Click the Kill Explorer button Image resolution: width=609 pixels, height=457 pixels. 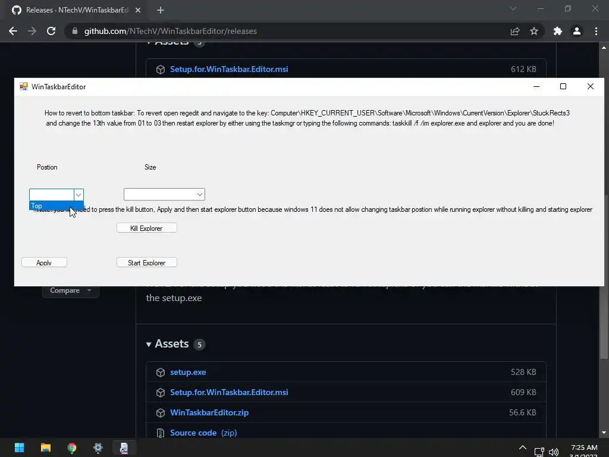[x=146, y=228]
